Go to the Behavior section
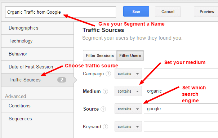 [x=37, y=54]
